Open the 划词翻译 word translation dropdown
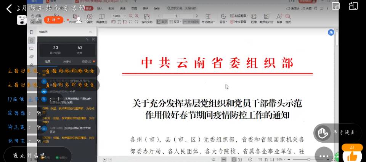366x162 pixels. tap(239, 16)
